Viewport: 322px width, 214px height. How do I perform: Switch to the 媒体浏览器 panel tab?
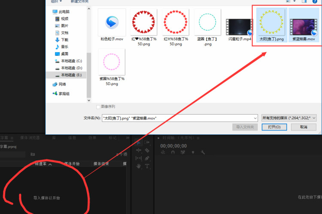coord(30,138)
